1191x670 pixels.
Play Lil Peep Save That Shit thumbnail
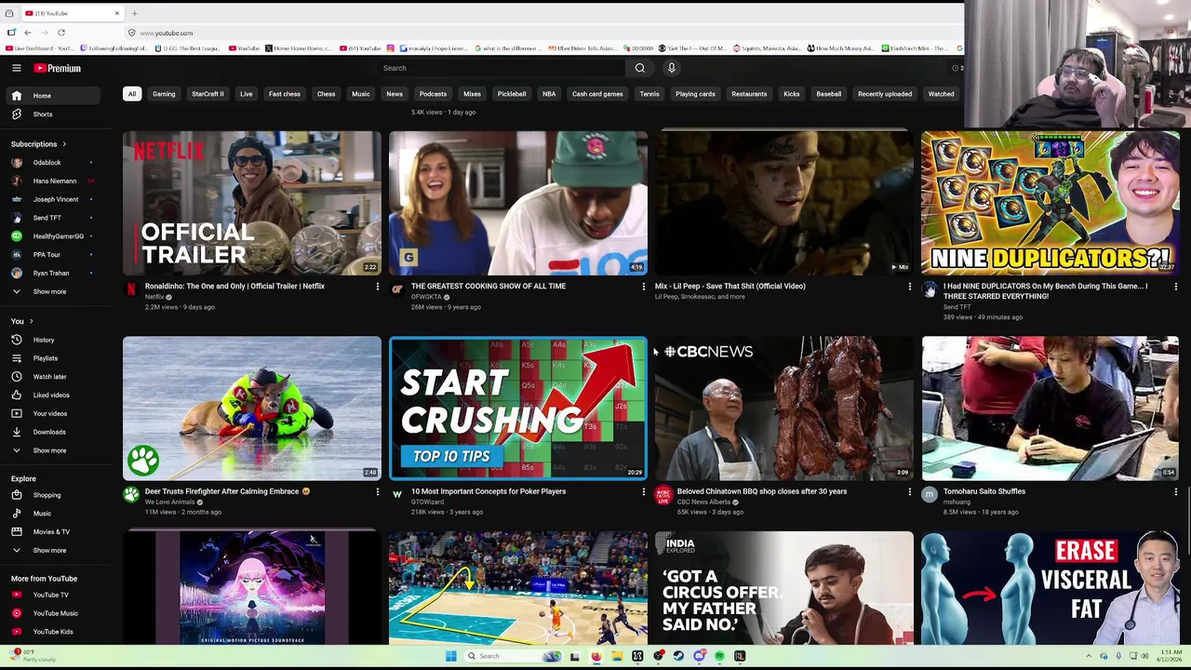(784, 203)
